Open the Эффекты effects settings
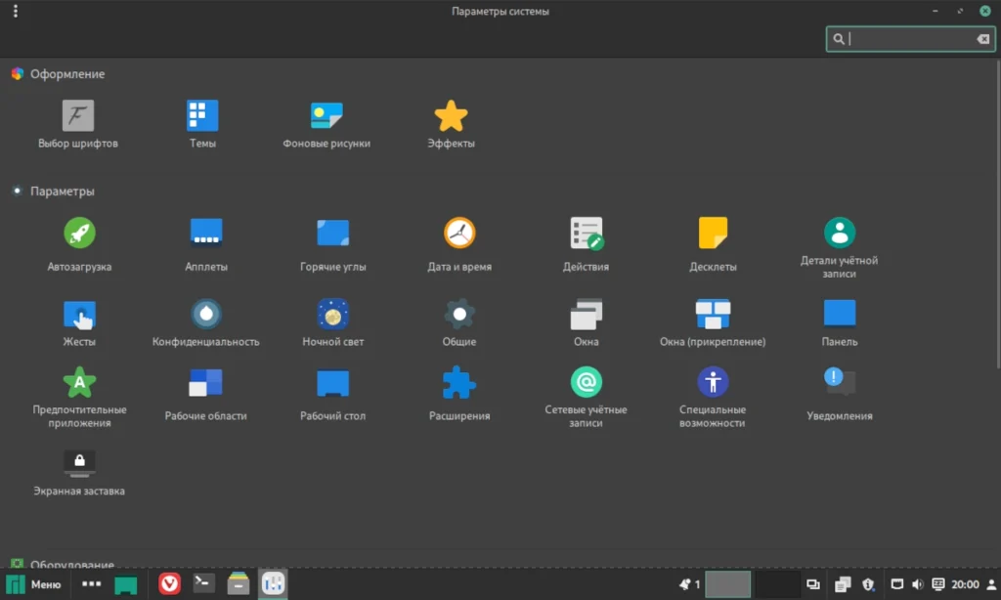Screen dimensions: 1001x600 [x=451, y=124]
